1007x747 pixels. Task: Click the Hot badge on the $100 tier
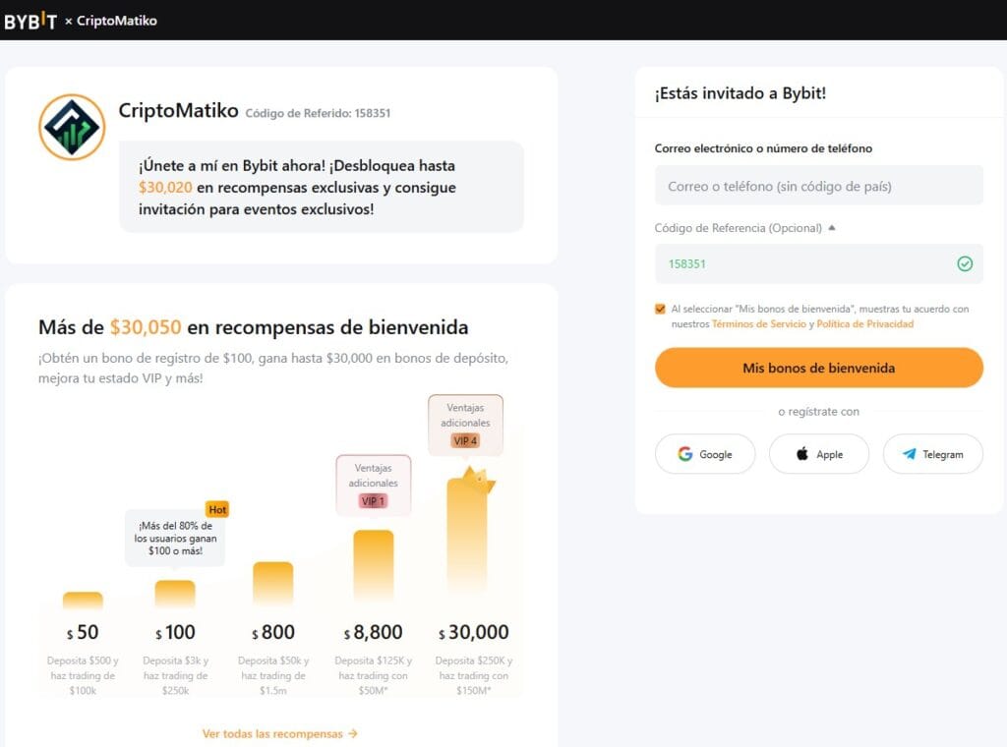pyautogui.click(x=217, y=509)
